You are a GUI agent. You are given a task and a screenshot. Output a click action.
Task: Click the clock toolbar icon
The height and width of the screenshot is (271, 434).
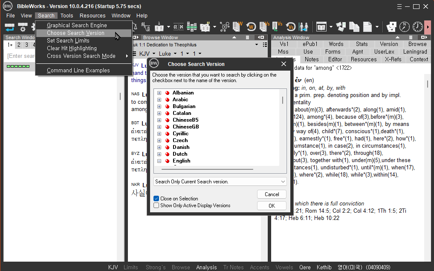click(x=418, y=27)
